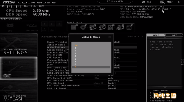
Task: Select the Active E-Cores setting row
Action: pyautogui.click(x=92, y=47)
